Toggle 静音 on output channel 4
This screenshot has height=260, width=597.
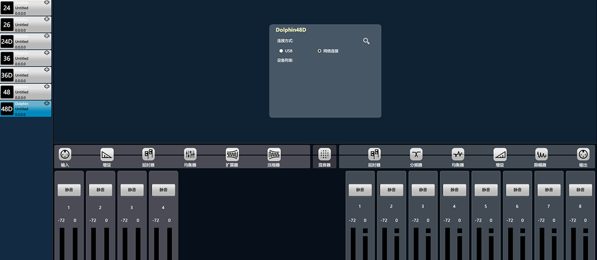(x=454, y=190)
